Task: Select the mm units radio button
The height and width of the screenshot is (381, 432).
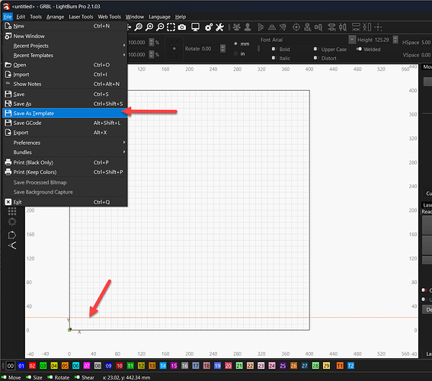Action: tap(235, 43)
